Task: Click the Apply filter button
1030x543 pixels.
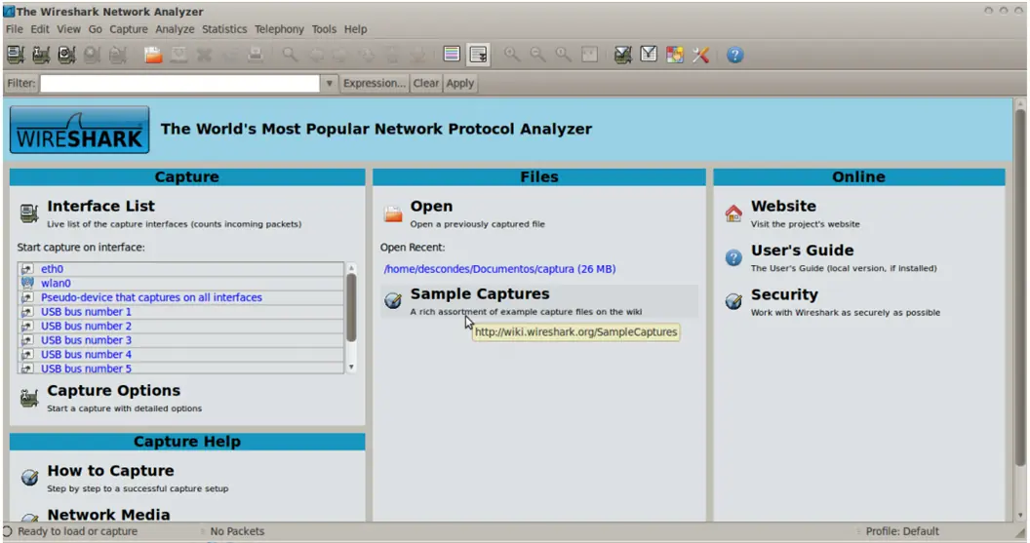Action: (x=459, y=84)
